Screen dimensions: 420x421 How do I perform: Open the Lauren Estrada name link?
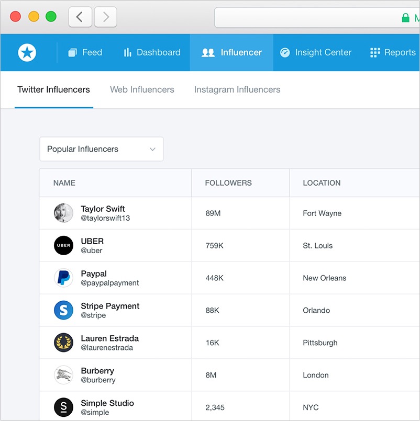pyautogui.click(x=109, y=338)
